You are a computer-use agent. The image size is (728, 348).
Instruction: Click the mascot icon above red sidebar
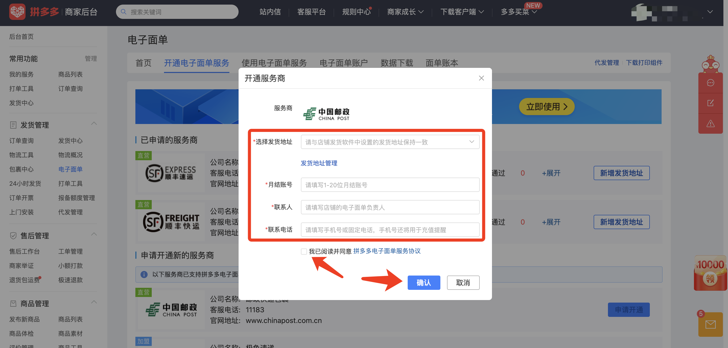(710, 64)
